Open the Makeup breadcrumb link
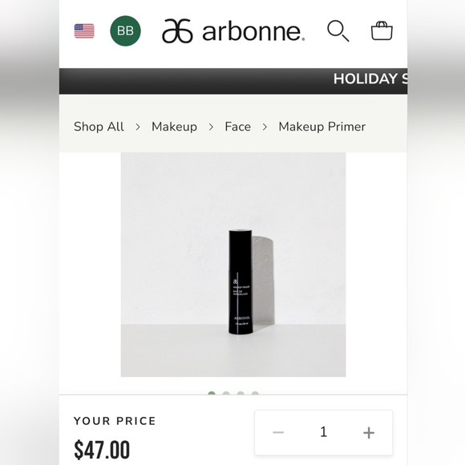 click(x=174, y=127)
